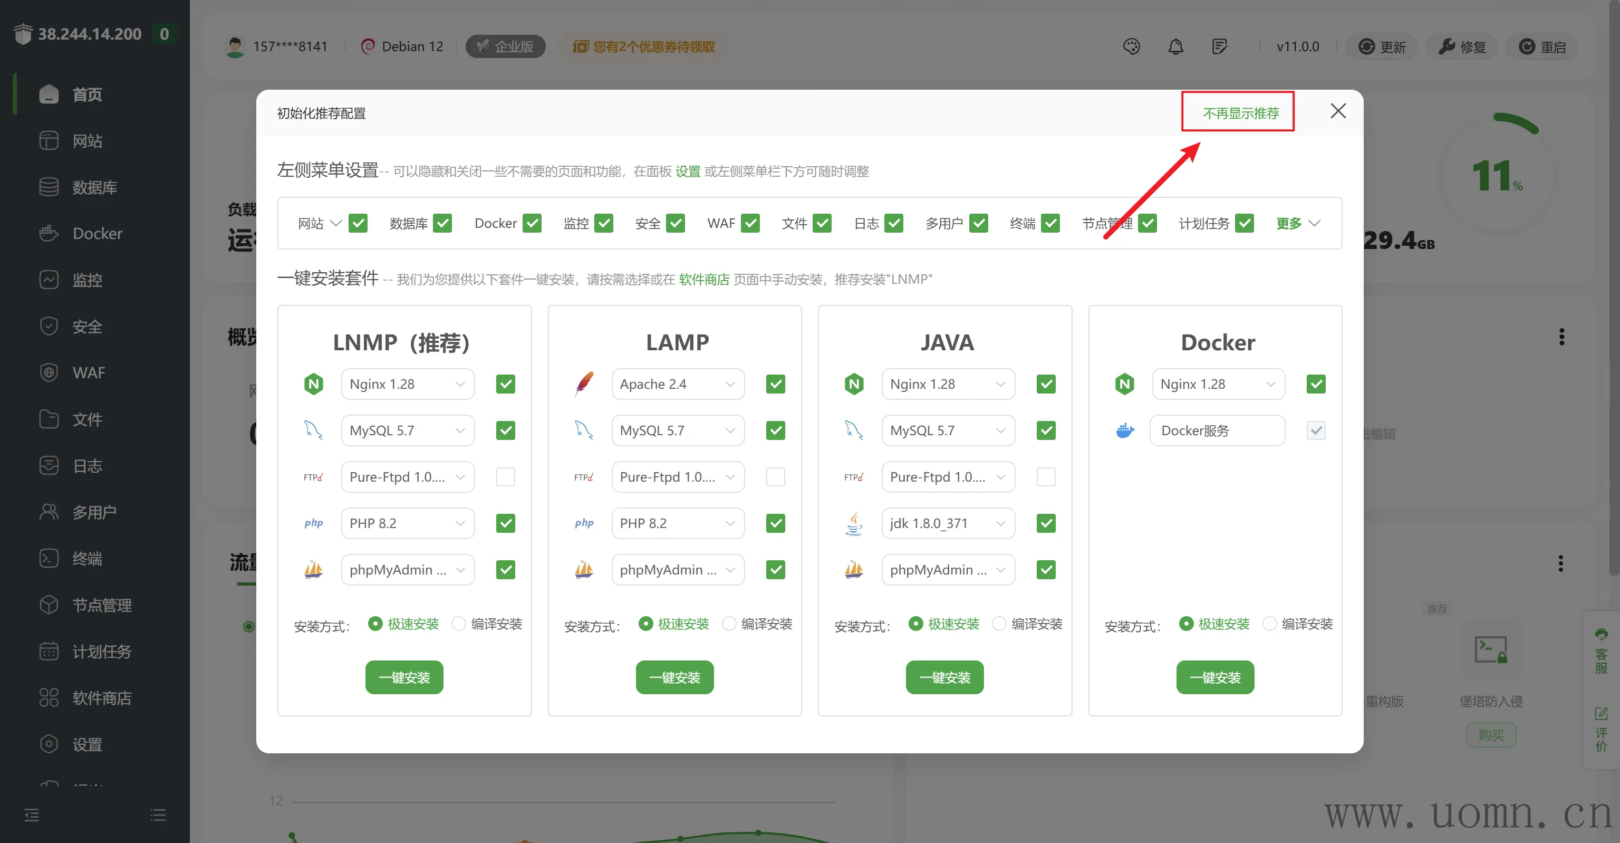Image resolution: width=1620 pixels, height=843 pixels.
Task: Go to 数据库 in the sidebar
Action: tap(94, 187)
